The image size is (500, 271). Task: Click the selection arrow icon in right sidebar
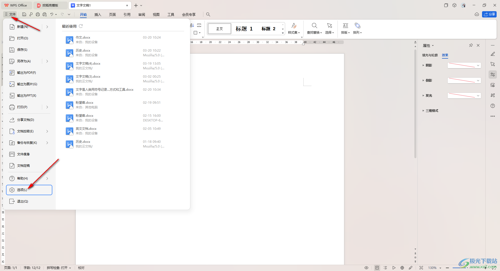pyautogui.click(x=493, y=64)
